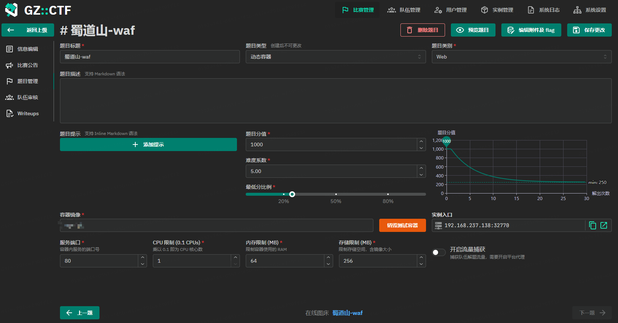Decrease 难度系数 with down stepper
The image size is (618, 323).
421,174
